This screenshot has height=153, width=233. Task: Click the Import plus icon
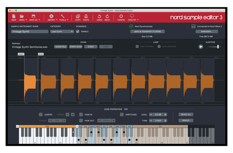coord(51,16)
